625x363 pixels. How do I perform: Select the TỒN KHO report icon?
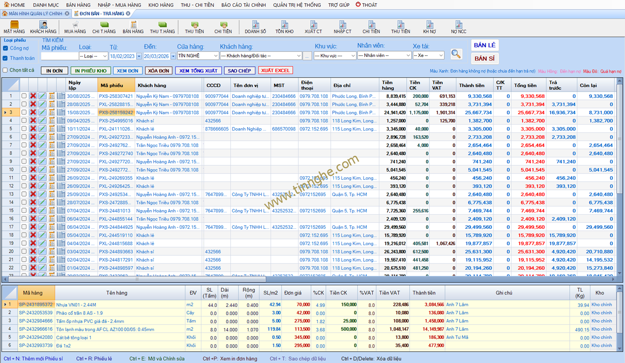click(284, 27)
